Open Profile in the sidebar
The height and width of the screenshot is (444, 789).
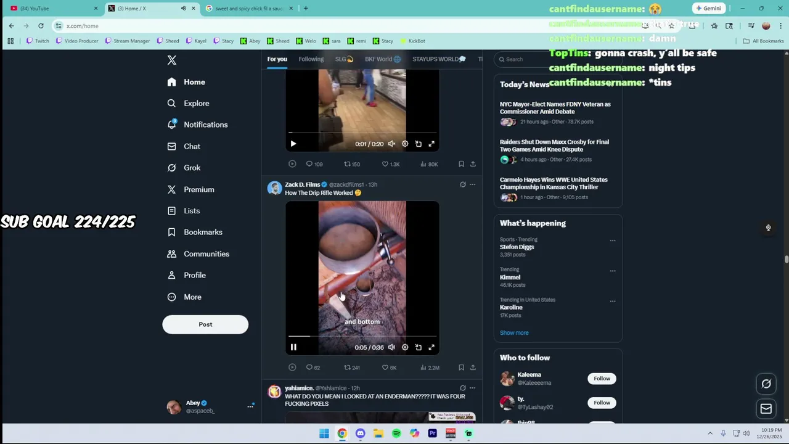(186, 275)
